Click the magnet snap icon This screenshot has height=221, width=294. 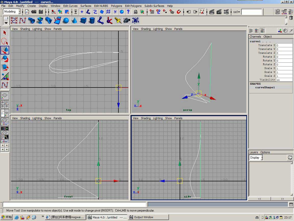pyautogui.click(x=179, y=12)
